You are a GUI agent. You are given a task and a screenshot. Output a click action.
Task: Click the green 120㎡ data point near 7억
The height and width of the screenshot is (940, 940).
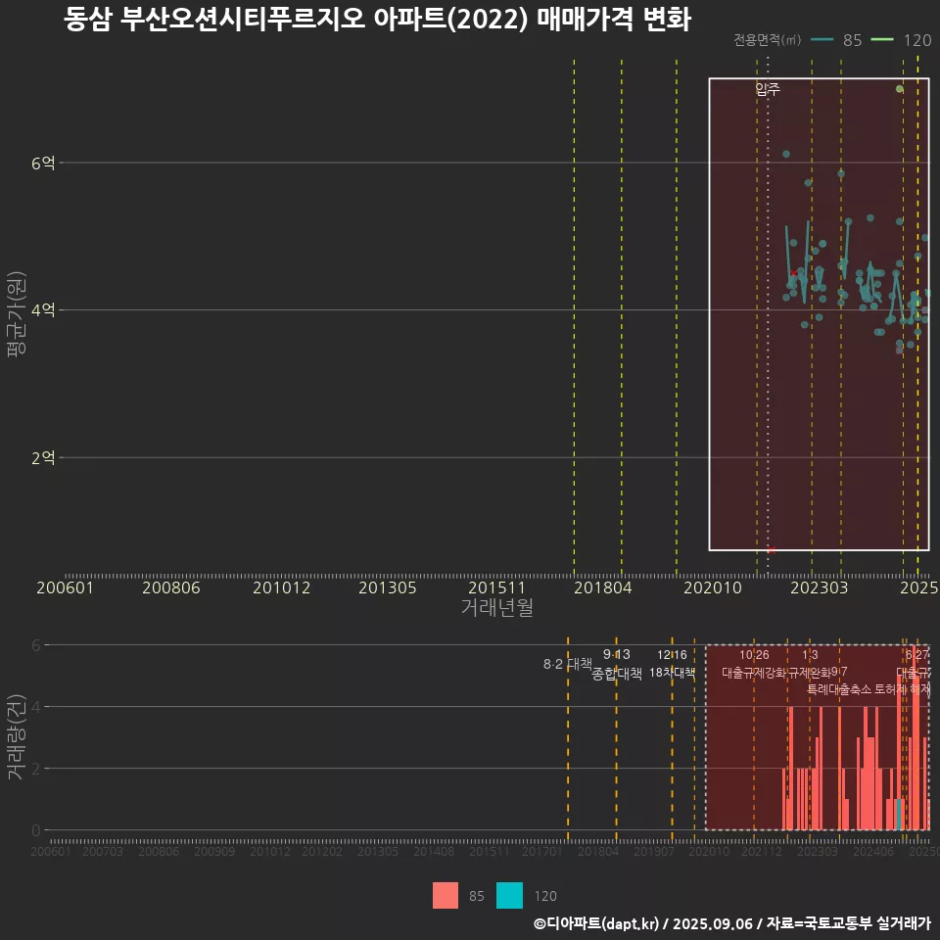[x=899, y=89]
